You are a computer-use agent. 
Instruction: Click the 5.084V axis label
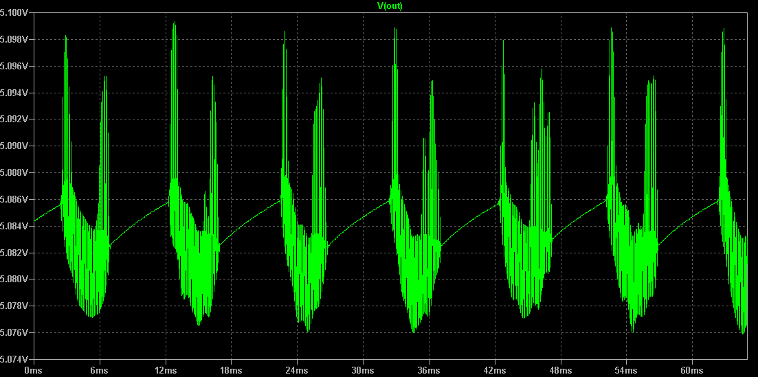(x=14, y=226)
